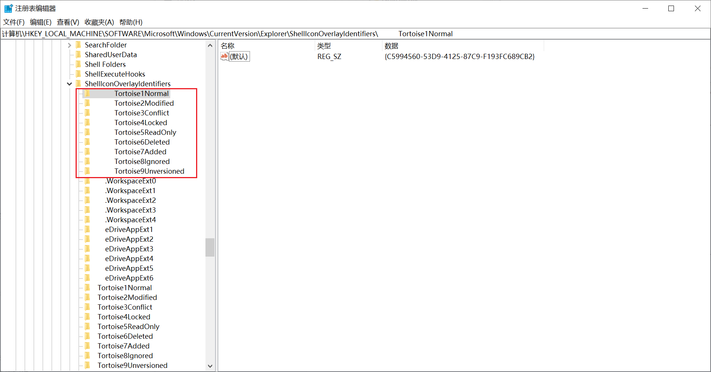The height and width of the screenshot is (372, 711).
Task: Select the Shell Folders key
Action: point(105,64)
